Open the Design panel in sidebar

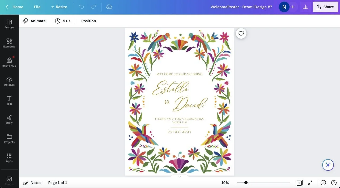pos(9,24)
